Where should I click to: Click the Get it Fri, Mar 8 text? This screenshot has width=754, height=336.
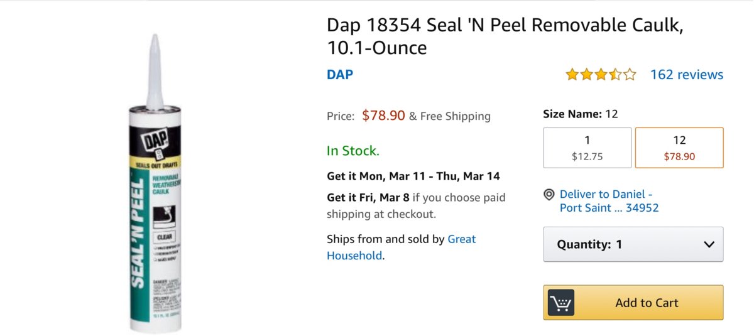[368, 198]
